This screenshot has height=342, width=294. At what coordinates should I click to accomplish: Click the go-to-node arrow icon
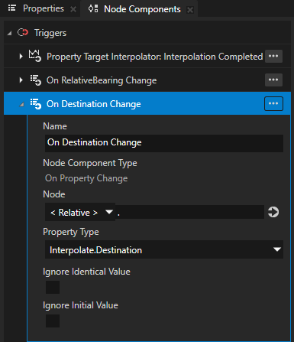273,212
